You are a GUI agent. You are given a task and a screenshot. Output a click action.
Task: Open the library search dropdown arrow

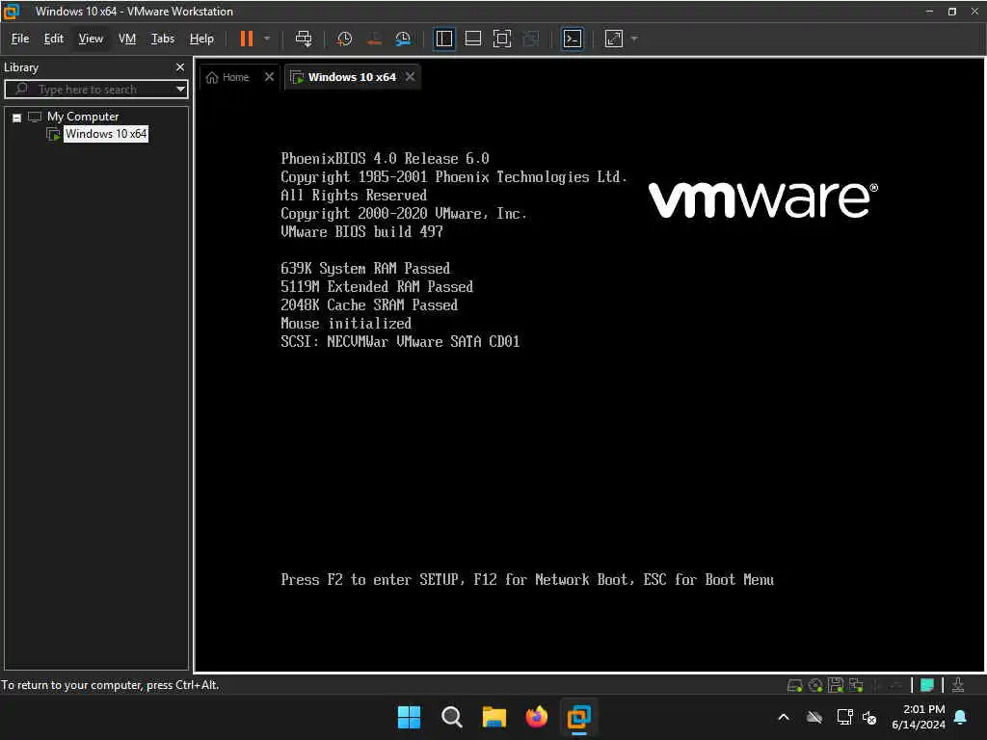(x=180, y=90)
